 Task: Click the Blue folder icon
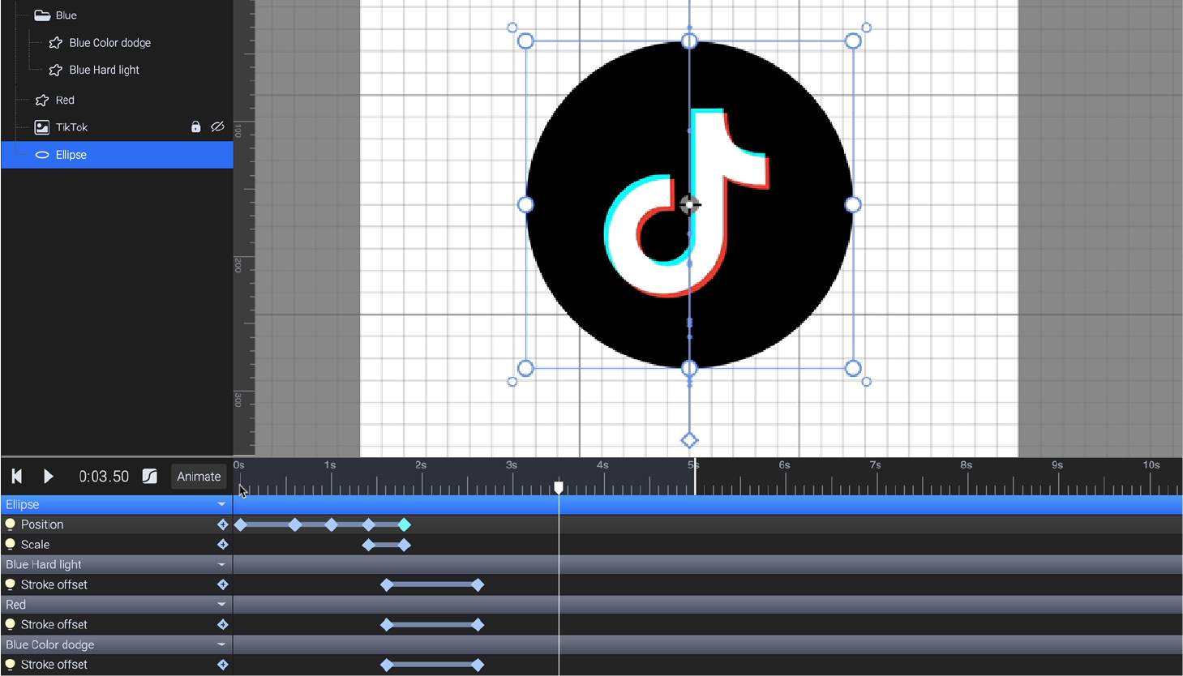42,15
